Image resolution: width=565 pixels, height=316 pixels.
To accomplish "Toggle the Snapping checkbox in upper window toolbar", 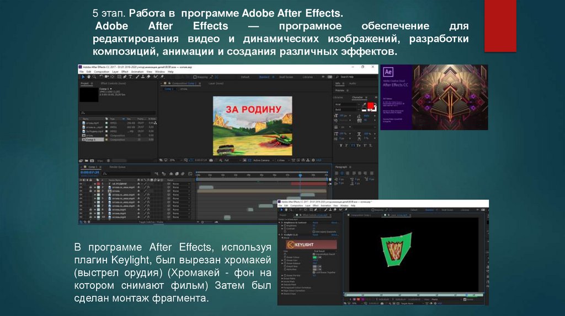I will pyautogui.click(x=195, y=77).
